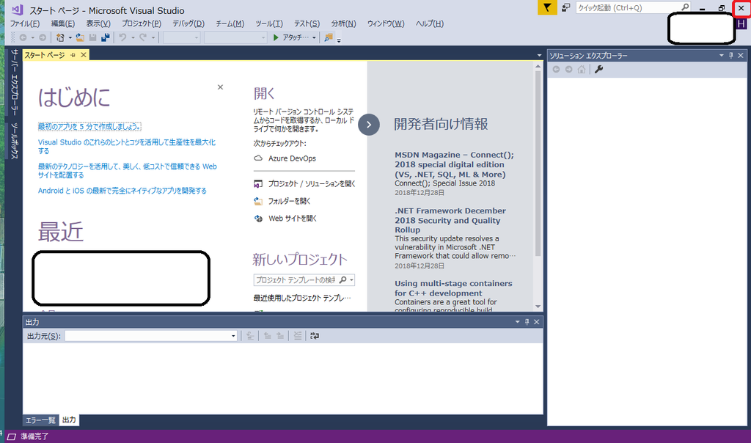Open the デバッグ(D) menu
This screenshot has width=751, height=443.
188,23
